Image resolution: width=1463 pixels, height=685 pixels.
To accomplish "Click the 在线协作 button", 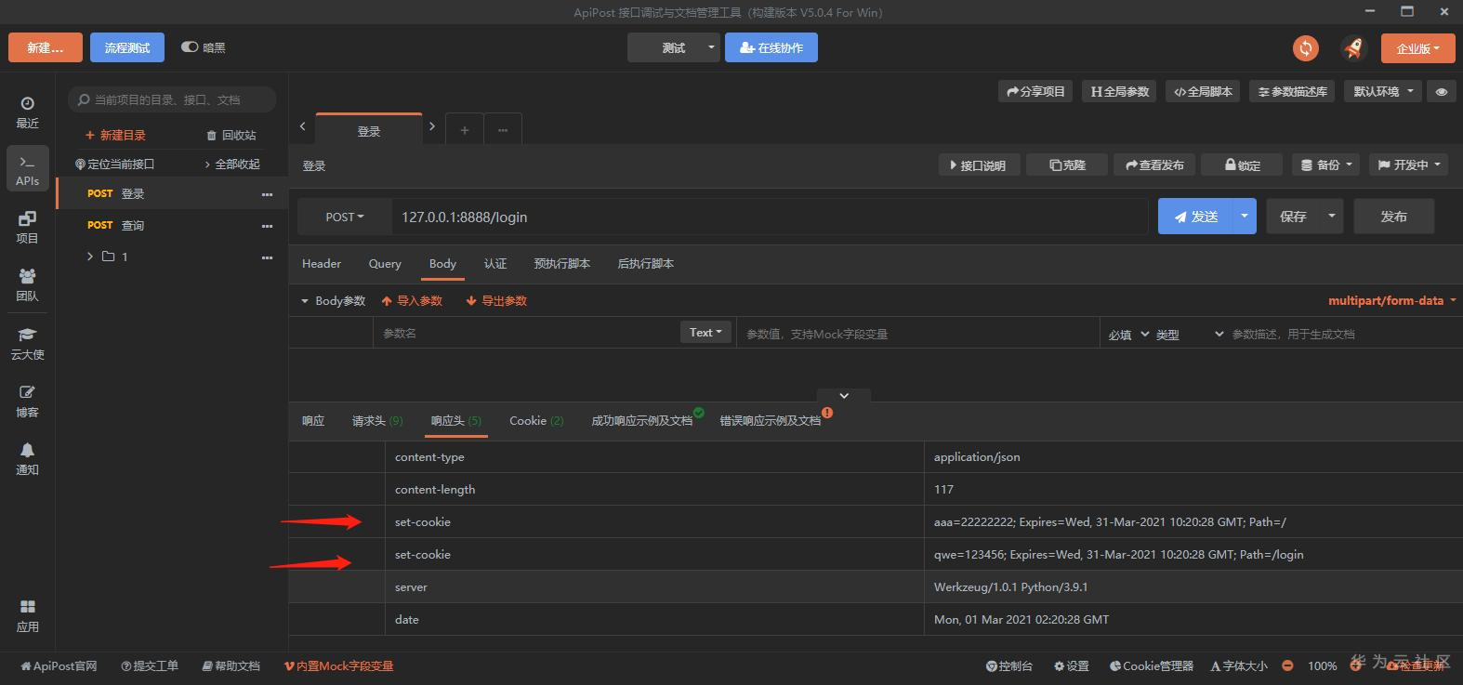I will pyautogui.click(x=771, y=47).
